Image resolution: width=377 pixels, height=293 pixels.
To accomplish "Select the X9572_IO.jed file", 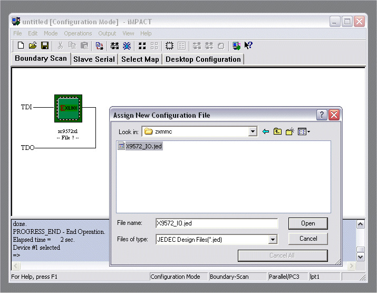I will click(140, 146).
